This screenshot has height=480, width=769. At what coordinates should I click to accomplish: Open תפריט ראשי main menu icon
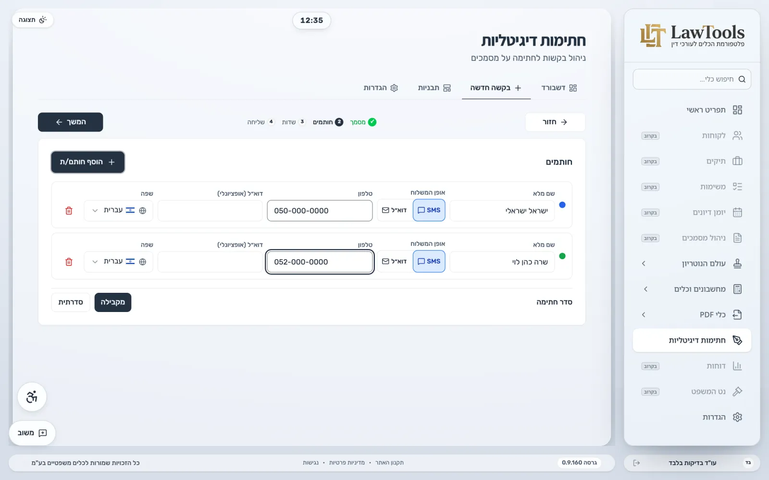pos(737,110)
